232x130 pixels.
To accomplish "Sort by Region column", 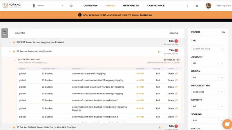I will [28, 69].
